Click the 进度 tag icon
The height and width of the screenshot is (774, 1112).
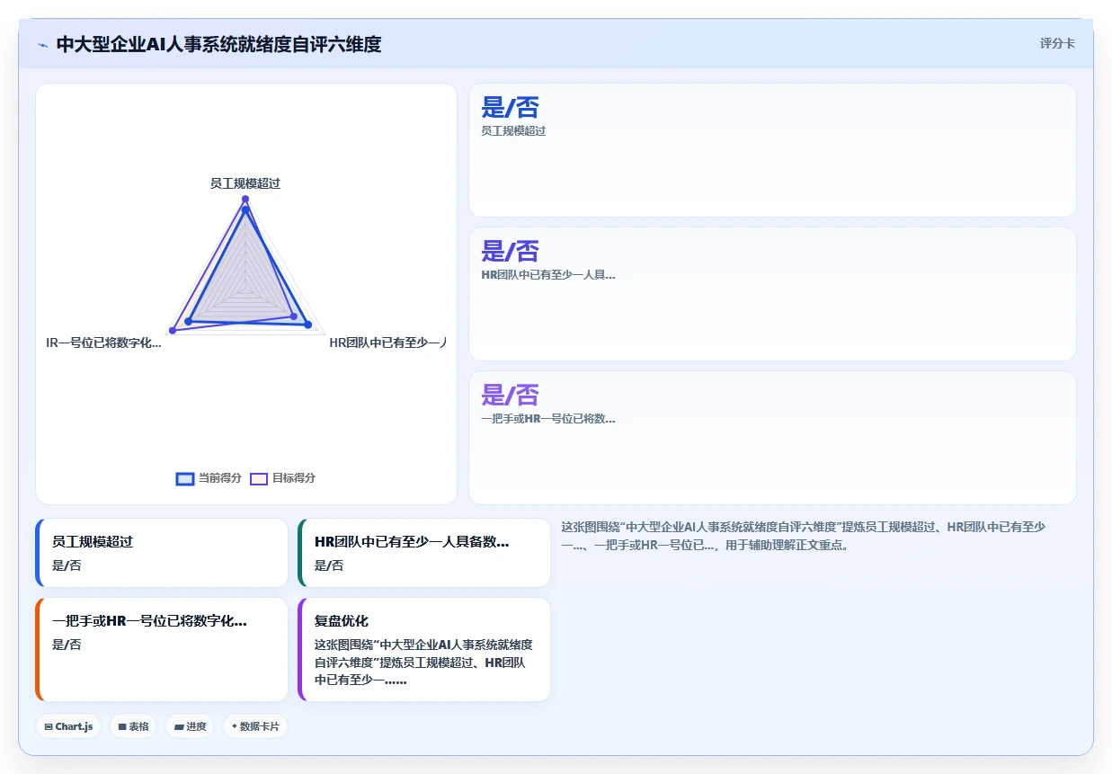(179, 726)
